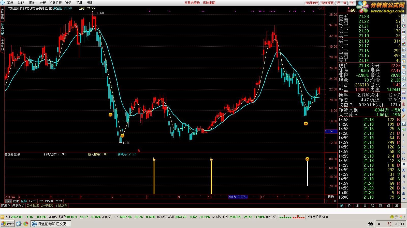
Task: Click status bar icon left of 上证
Action: (2, 217)
